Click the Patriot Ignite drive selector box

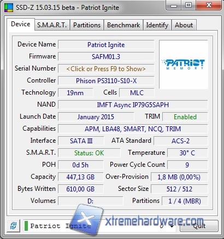click(x=99, y=226)
